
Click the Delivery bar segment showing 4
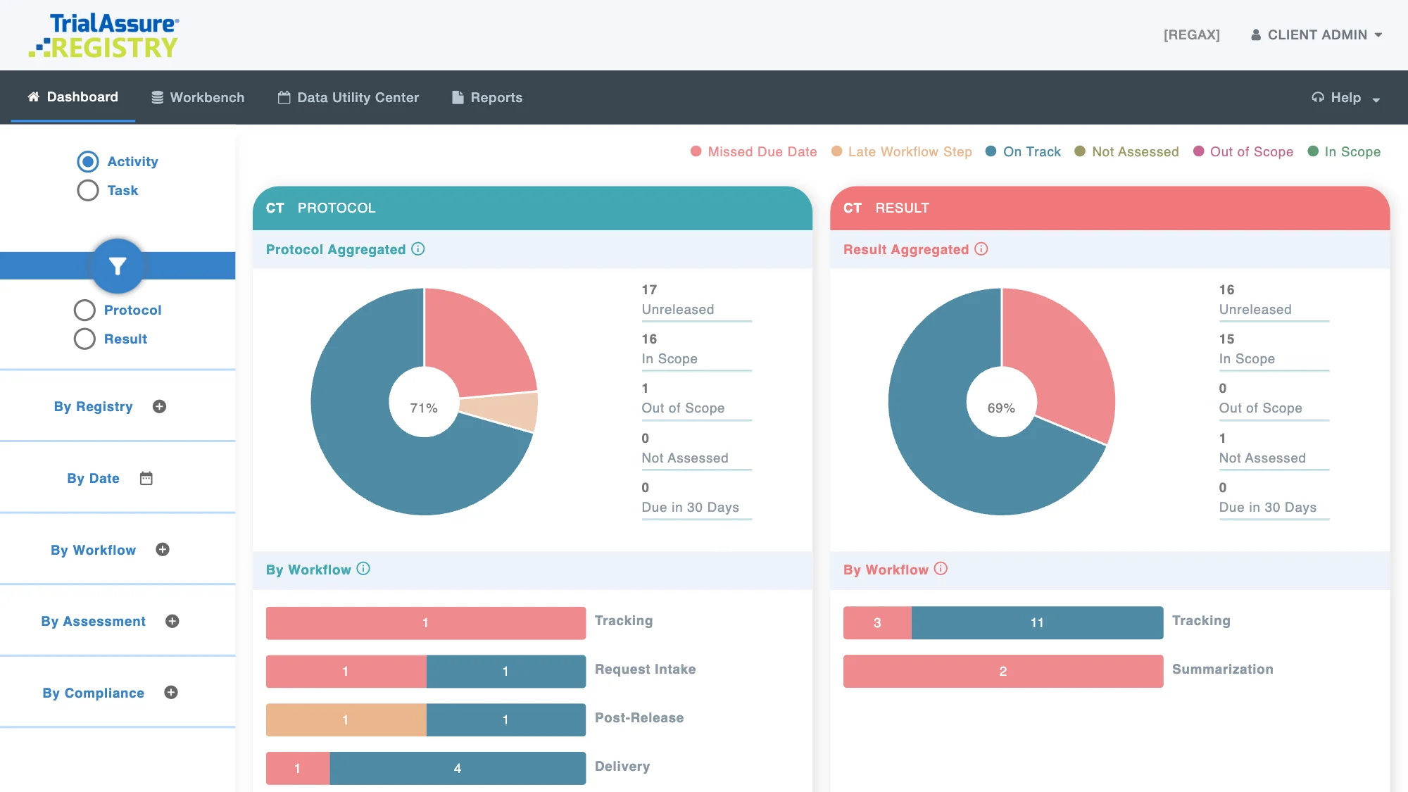pos(458,769)
